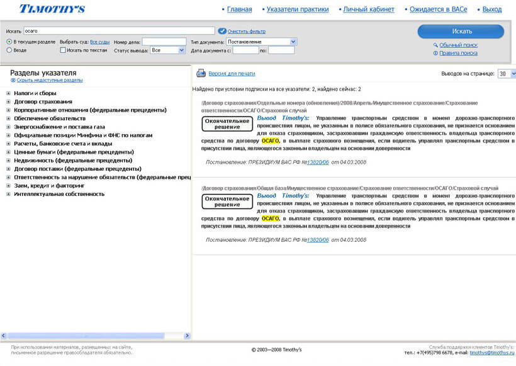Click into the 'Искать' search text field

click(119, 31)
